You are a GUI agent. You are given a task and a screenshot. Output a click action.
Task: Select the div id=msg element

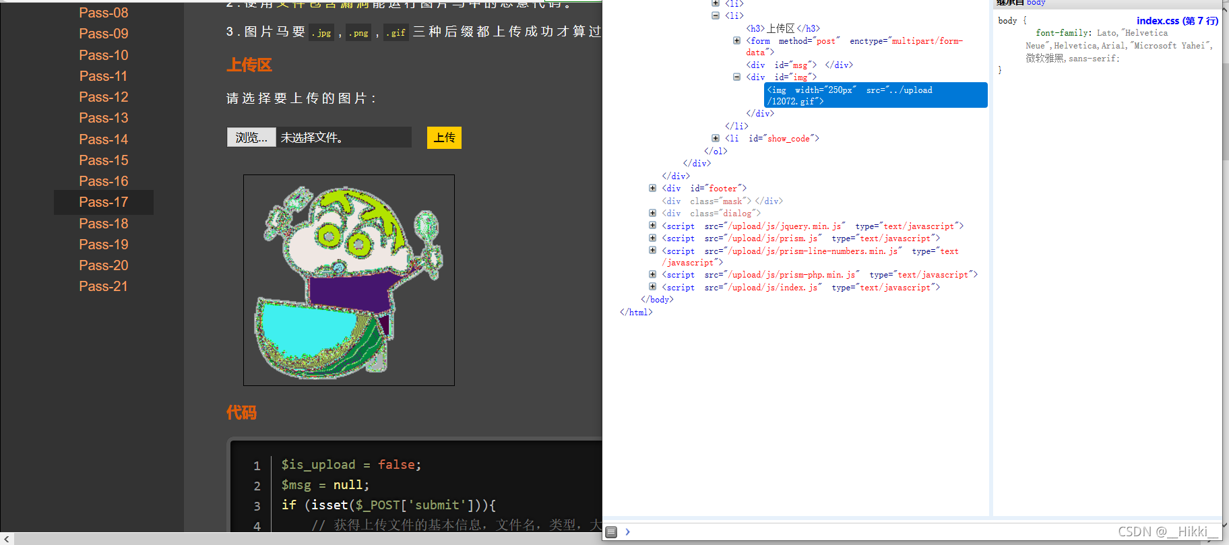(x=799, y=65)
